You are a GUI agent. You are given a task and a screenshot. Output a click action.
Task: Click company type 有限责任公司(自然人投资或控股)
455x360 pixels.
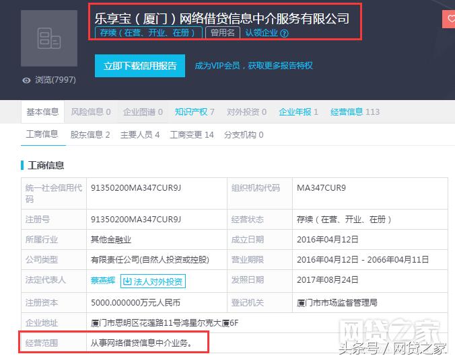pyautogui.click(x=150, y=259)
